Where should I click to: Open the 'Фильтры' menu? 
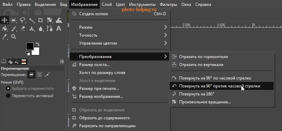click(168, 4)
